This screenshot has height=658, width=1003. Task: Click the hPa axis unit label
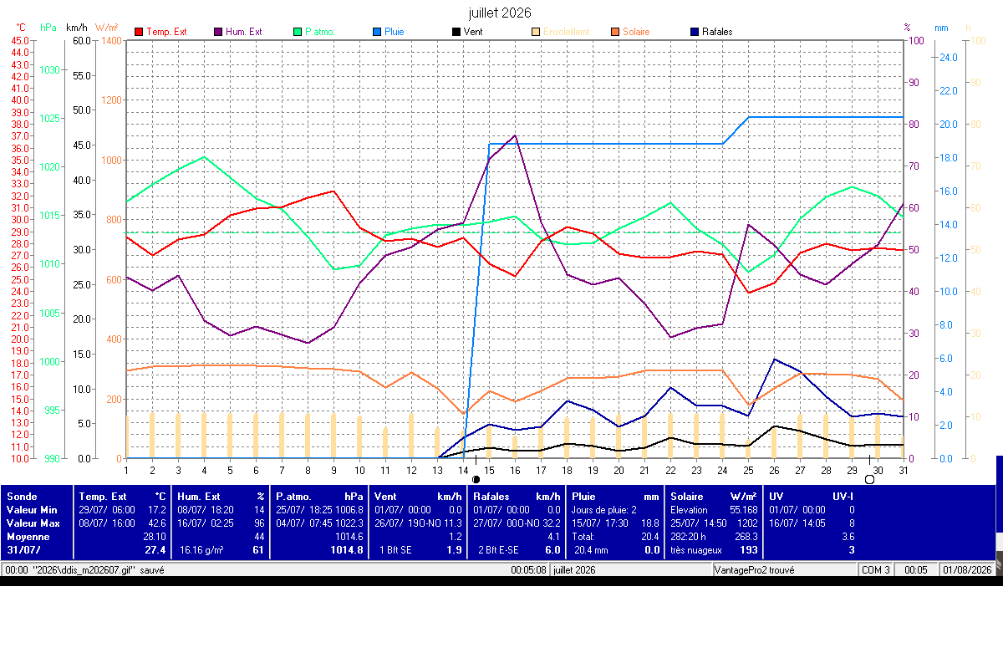pyautogui.click(x=48, y=28)
